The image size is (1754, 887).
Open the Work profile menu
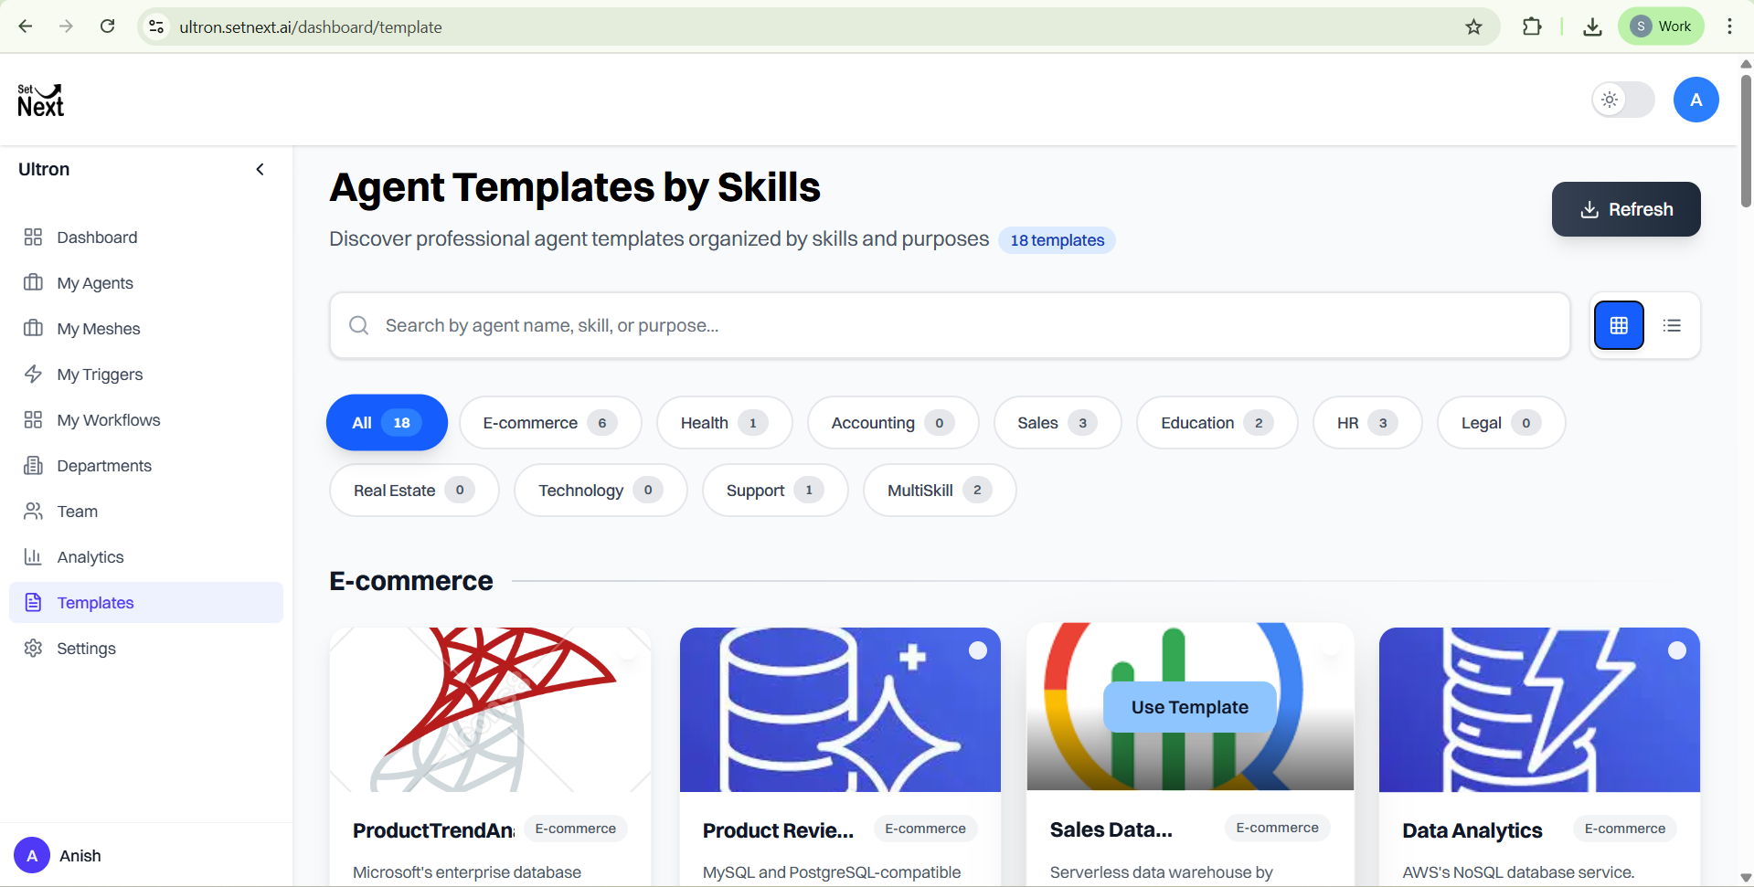coord(1661,26)
